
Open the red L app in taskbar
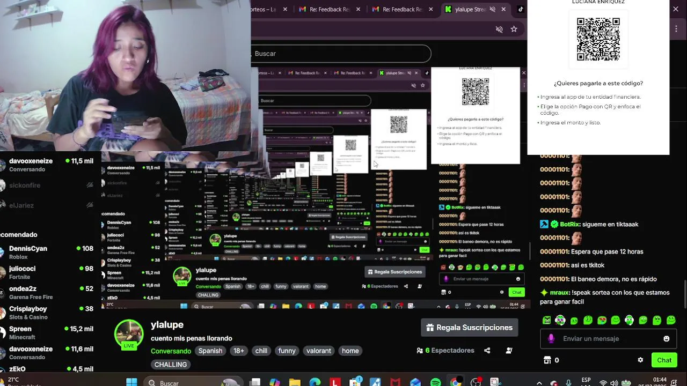(x=335, y=382)
